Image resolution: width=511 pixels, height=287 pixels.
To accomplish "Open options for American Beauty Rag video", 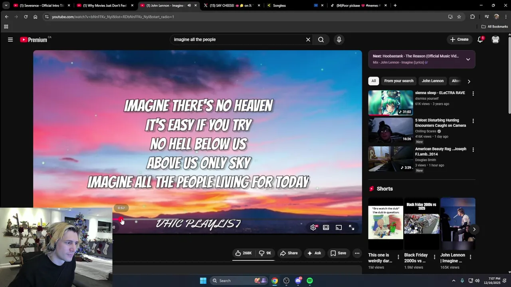I will [473, 149].
